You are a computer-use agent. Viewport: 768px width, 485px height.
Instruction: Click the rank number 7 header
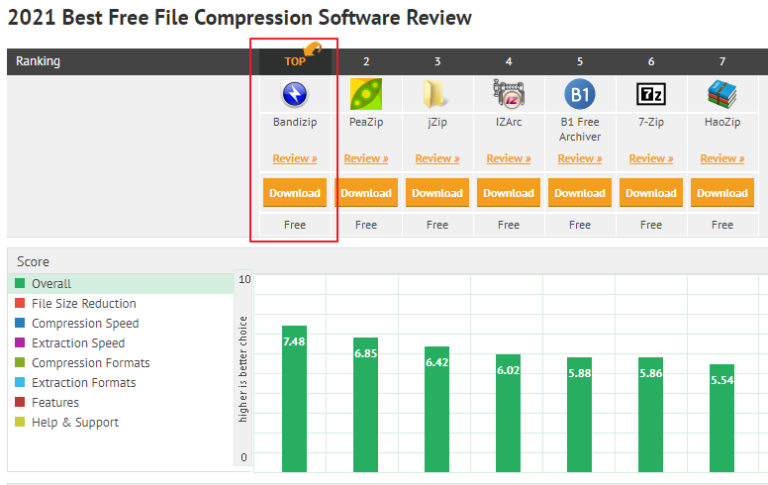click(x=721, y=61)
